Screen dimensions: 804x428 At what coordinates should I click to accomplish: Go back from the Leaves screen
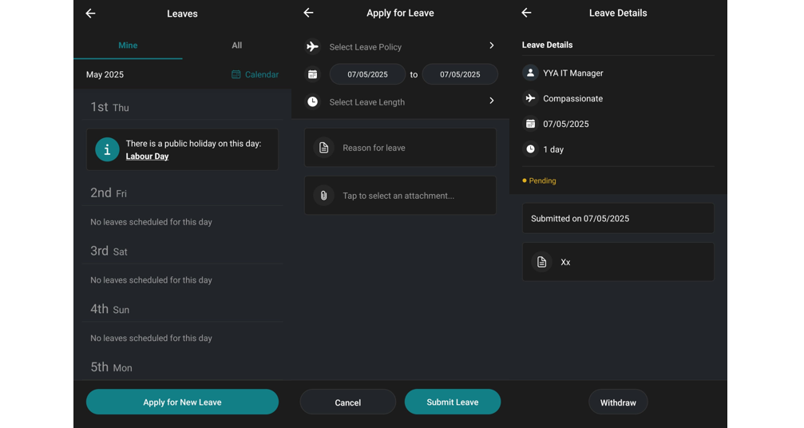90,14
